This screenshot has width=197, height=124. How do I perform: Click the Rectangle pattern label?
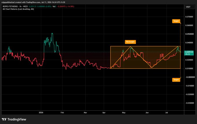point(130,42)
